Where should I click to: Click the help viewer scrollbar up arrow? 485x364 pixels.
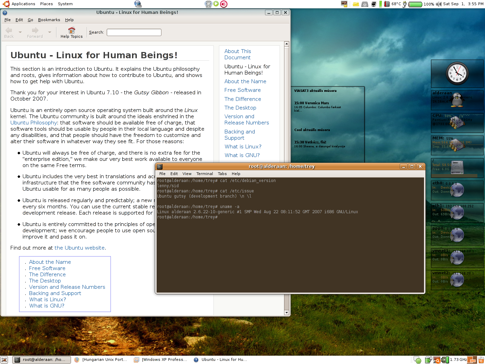click(x=286, y=44)
